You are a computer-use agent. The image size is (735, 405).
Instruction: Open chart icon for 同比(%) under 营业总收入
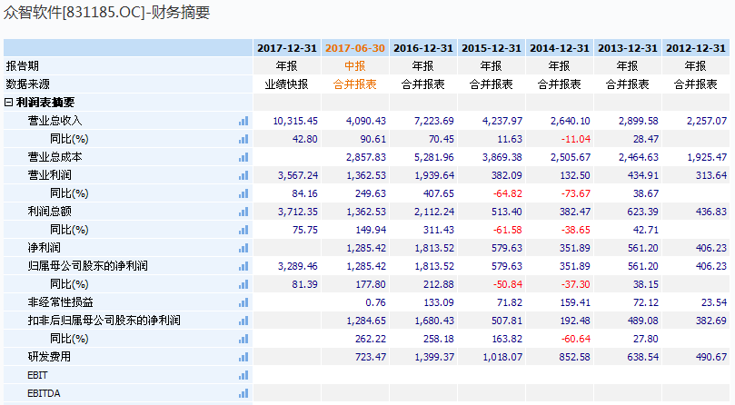(243, 139)
